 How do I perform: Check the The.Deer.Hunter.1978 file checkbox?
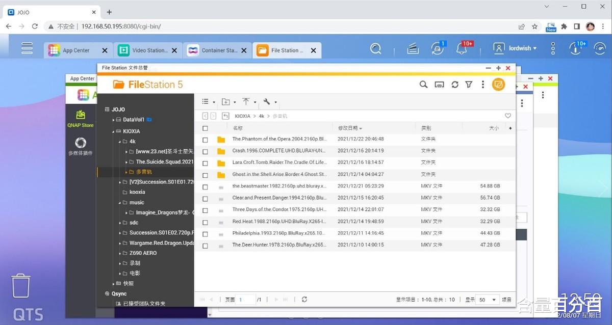[205, 246]
